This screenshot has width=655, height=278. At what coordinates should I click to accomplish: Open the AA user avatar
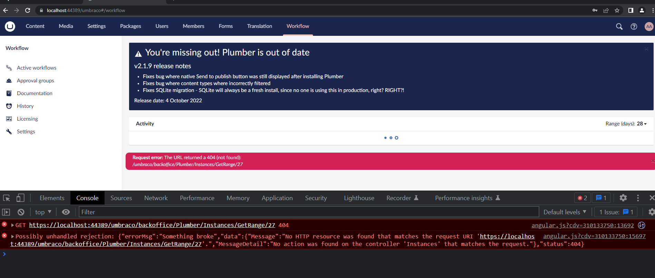pos(649,27)
